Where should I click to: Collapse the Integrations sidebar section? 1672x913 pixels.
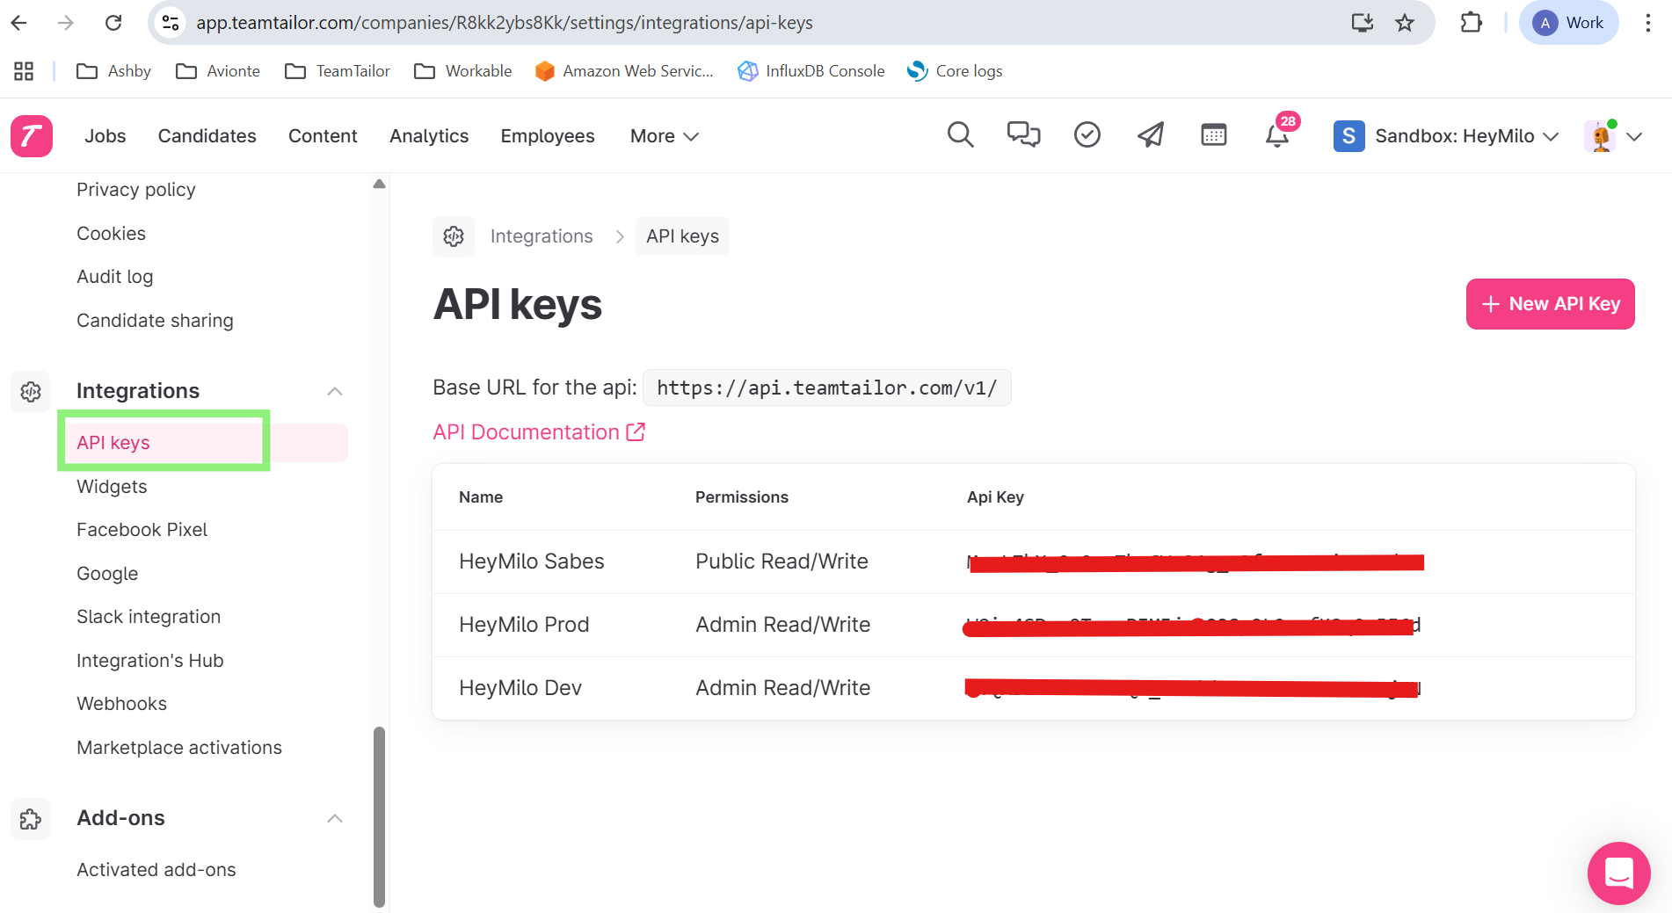coord(334,391)
